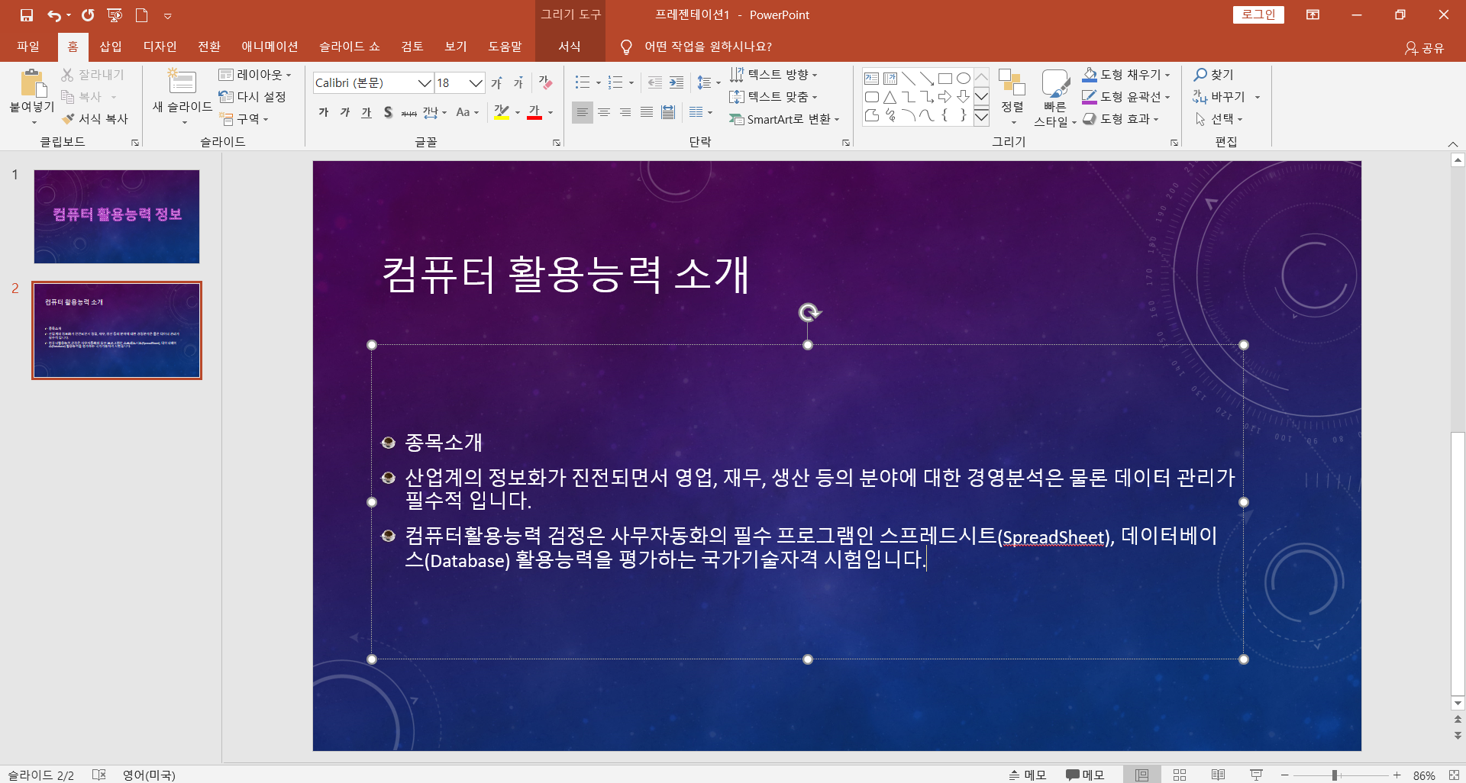Switch to Reading view in status bar
Image resolution: width=1466 pixels, height=783 pixels.
[1218, 775]
